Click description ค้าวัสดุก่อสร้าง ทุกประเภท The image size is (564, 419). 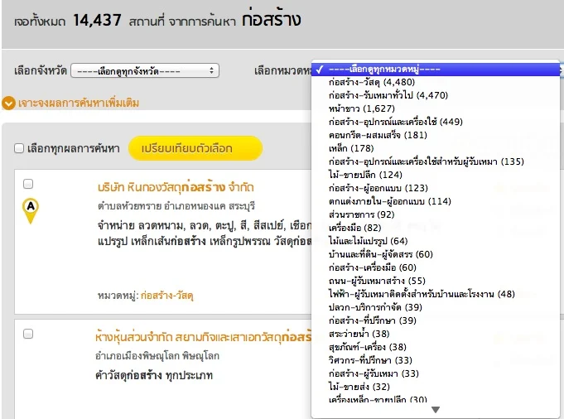[154, 375]
